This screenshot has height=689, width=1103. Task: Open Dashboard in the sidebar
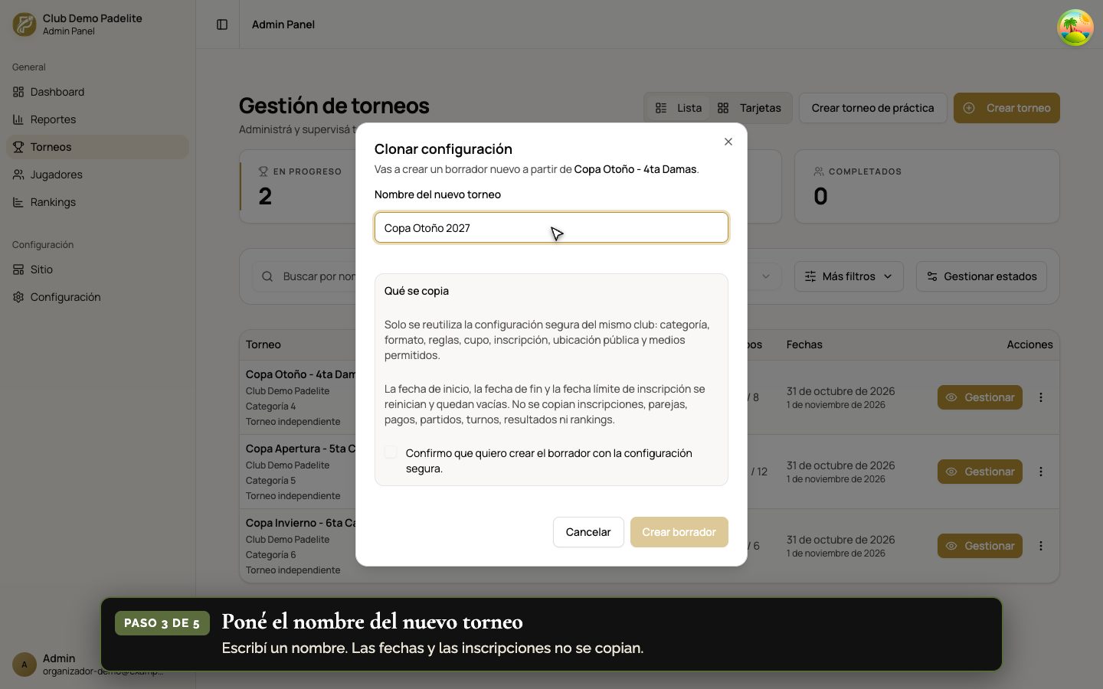pos(97,92)
